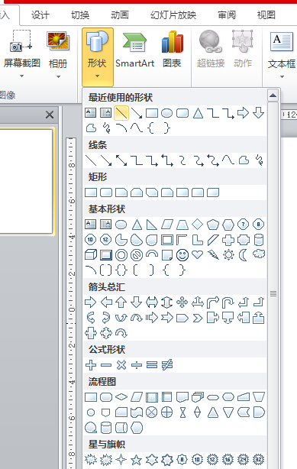297x469 pixels.
Task: Choose the rounded rectangle in 矩形
Action: (x=106, y=192)
